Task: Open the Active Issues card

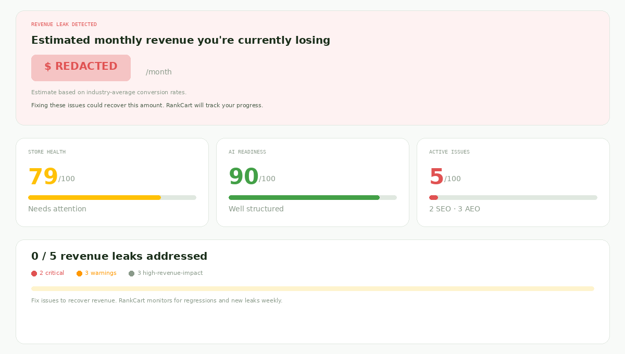Action: pos(513,182)
